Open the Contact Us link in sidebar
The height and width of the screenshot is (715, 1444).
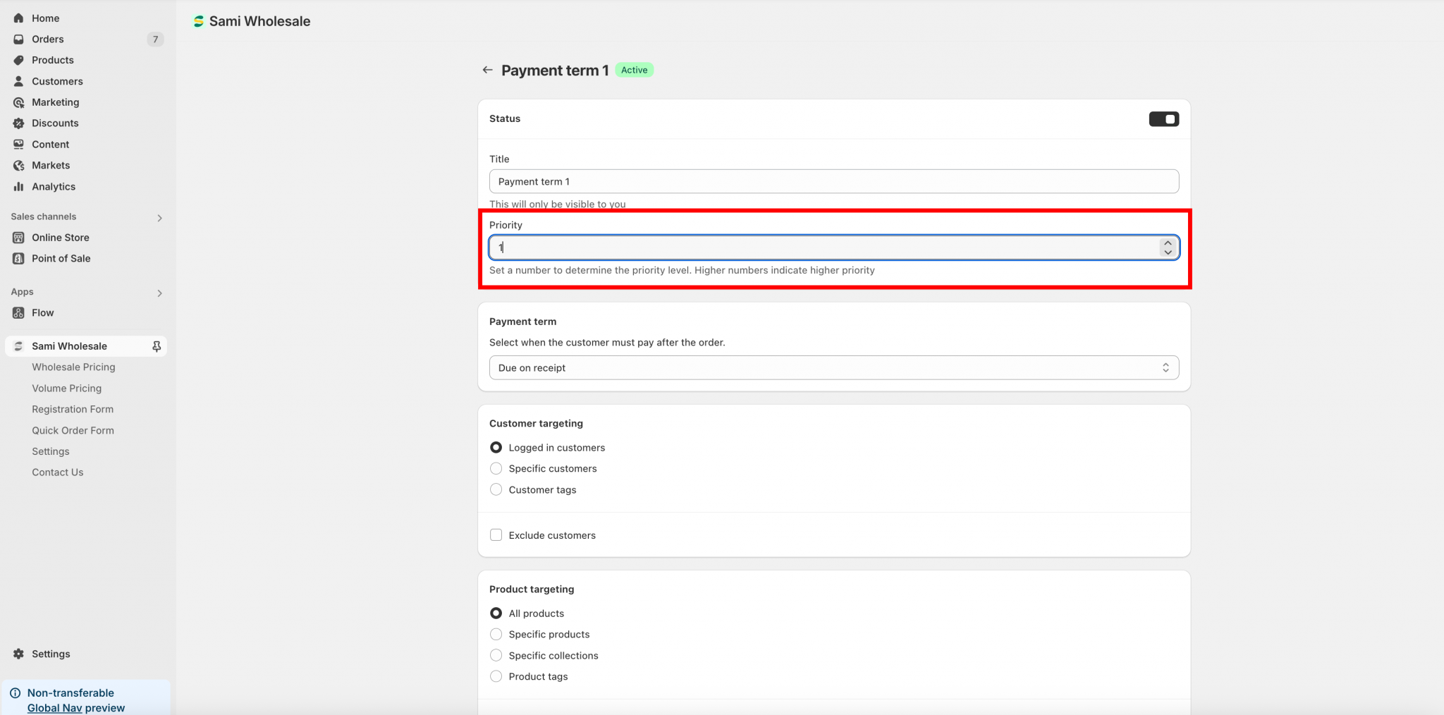[57, 472]
